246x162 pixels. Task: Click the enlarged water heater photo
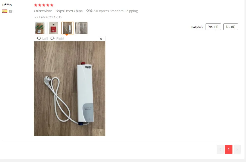pos(70,89)
